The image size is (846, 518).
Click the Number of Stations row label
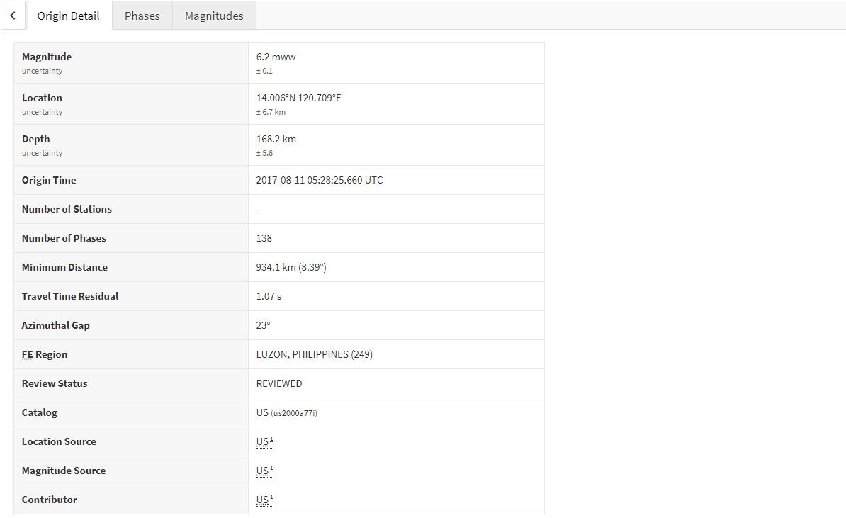click(67, 209)
